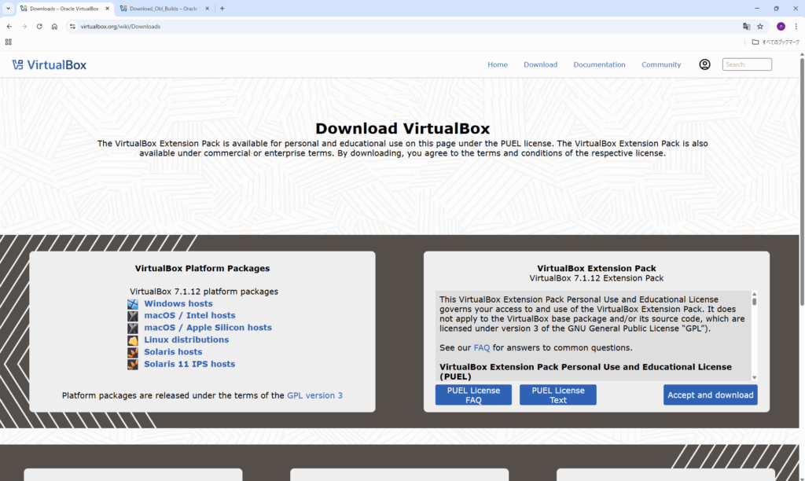Open the all bookmarks folder
805x481 pixels.
point(775,42)
